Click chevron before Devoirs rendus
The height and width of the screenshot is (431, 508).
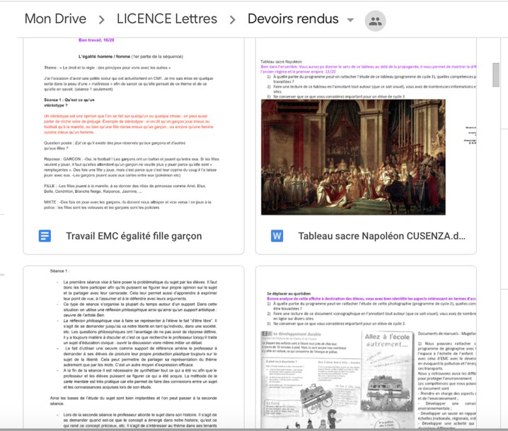point(232,20)
